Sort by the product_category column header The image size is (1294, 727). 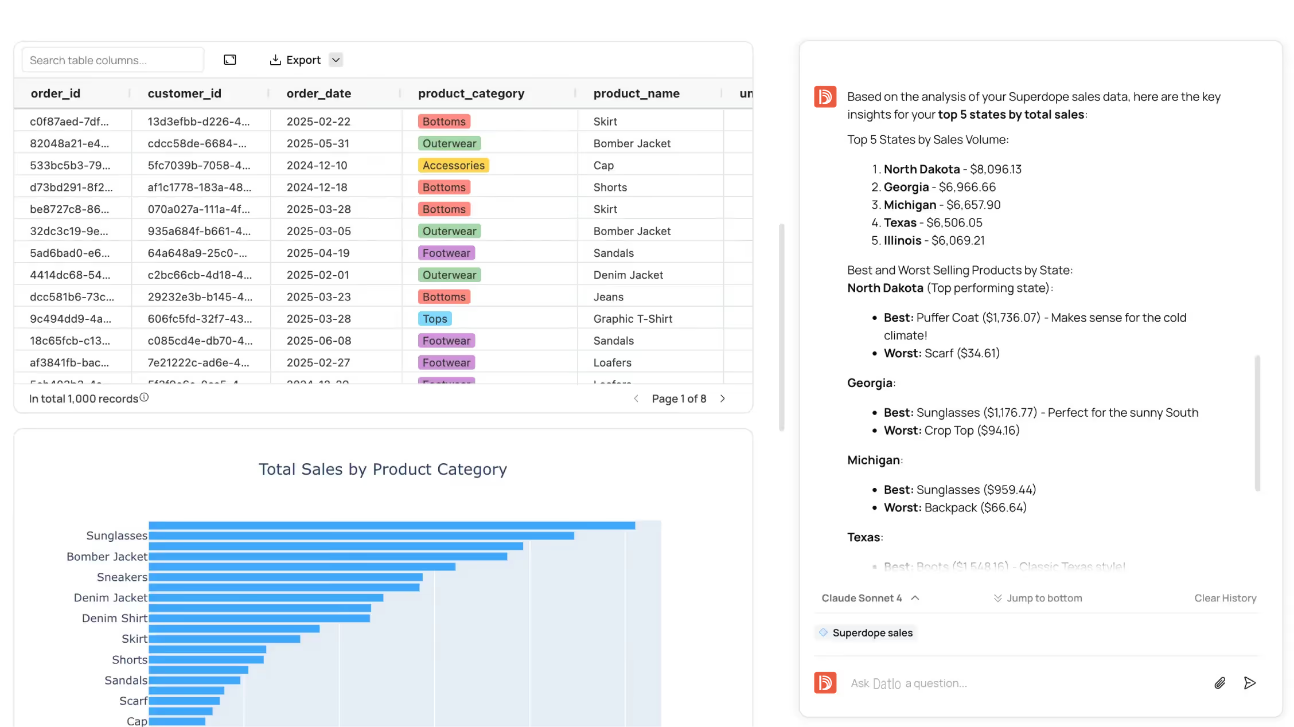pos(471,93)
